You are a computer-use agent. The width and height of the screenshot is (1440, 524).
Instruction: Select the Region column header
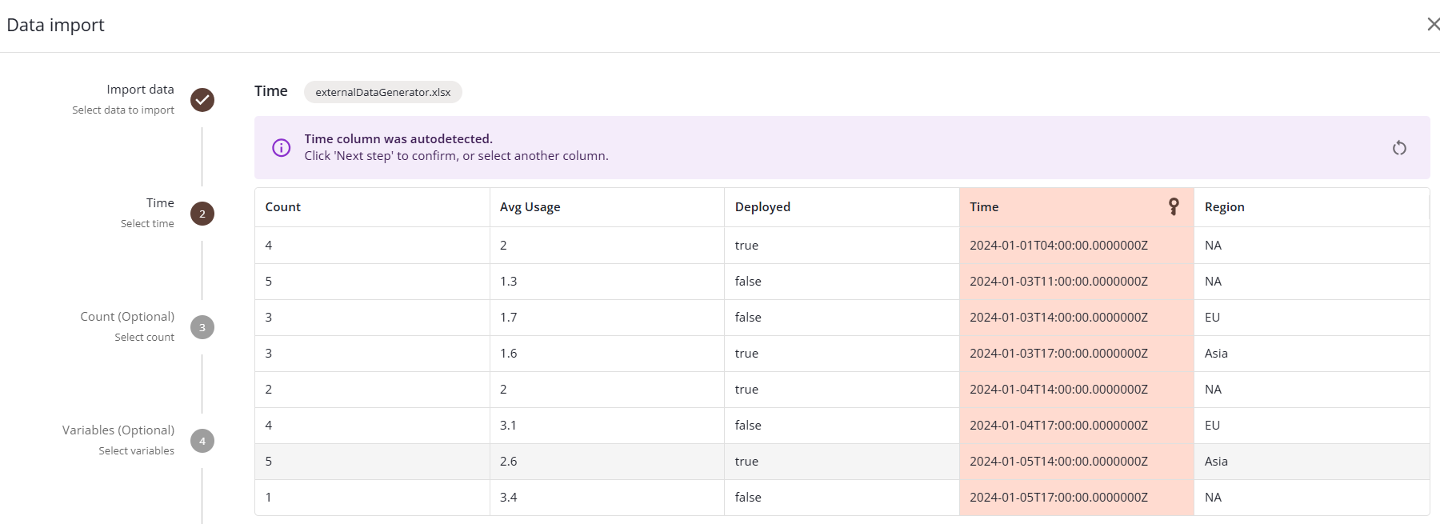(x=1224, y=207)
